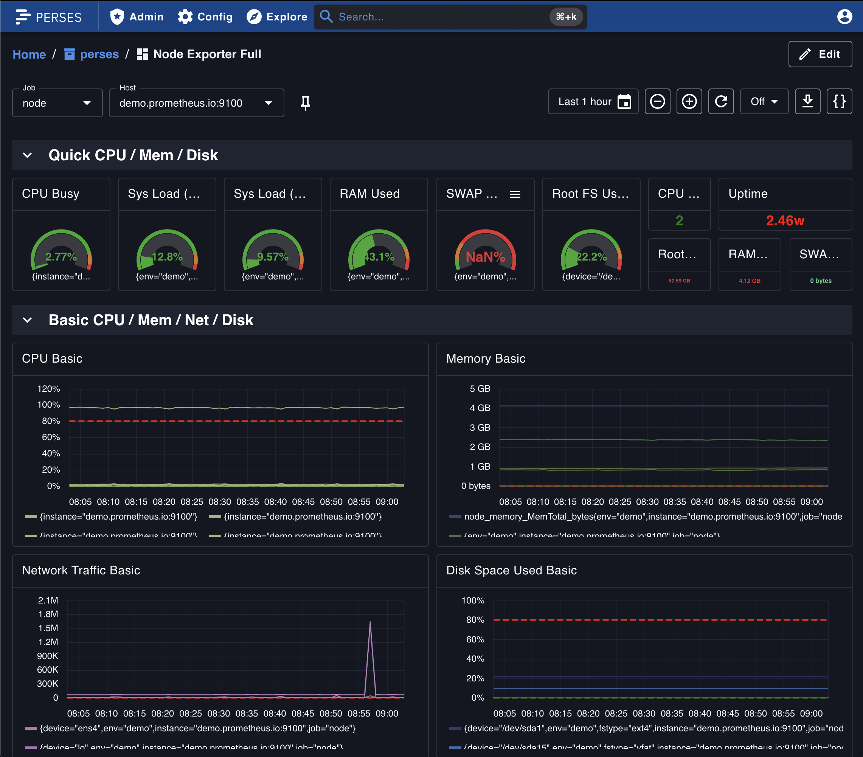863x757 pixels.
Task: Click the /dev/sda1 legend color swatch
Action: coord(455,728)
